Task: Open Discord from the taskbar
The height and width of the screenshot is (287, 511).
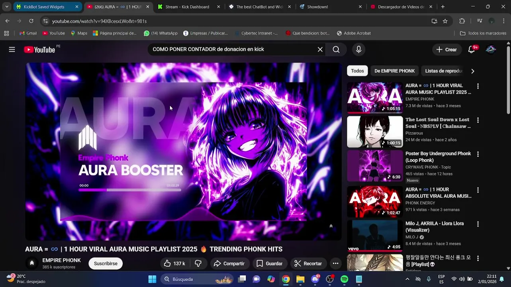Action: 315,279
